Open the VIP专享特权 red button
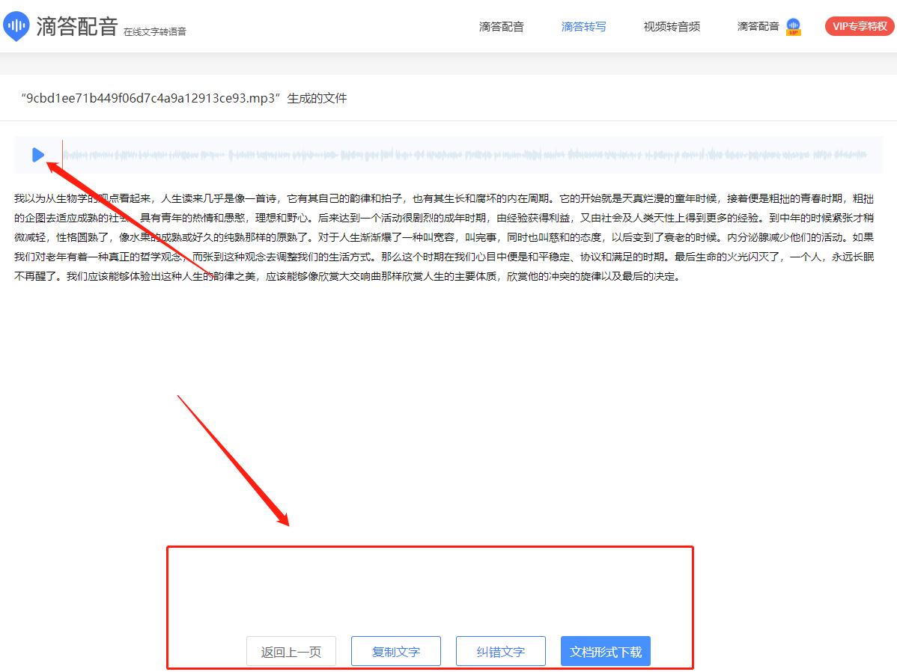This screenshot has height=672, width=897. pyautogui.click(x=858, y=25)
